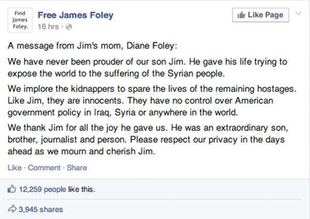Like the post via the Like link
This screenshot has height=219, width=310.
point(14,168)
